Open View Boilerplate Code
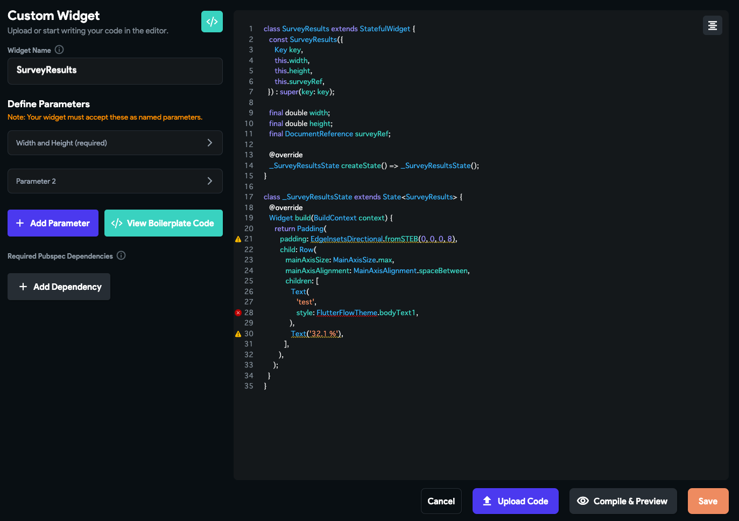The height and width of the screenshot is (521, 739). (164, 223)
